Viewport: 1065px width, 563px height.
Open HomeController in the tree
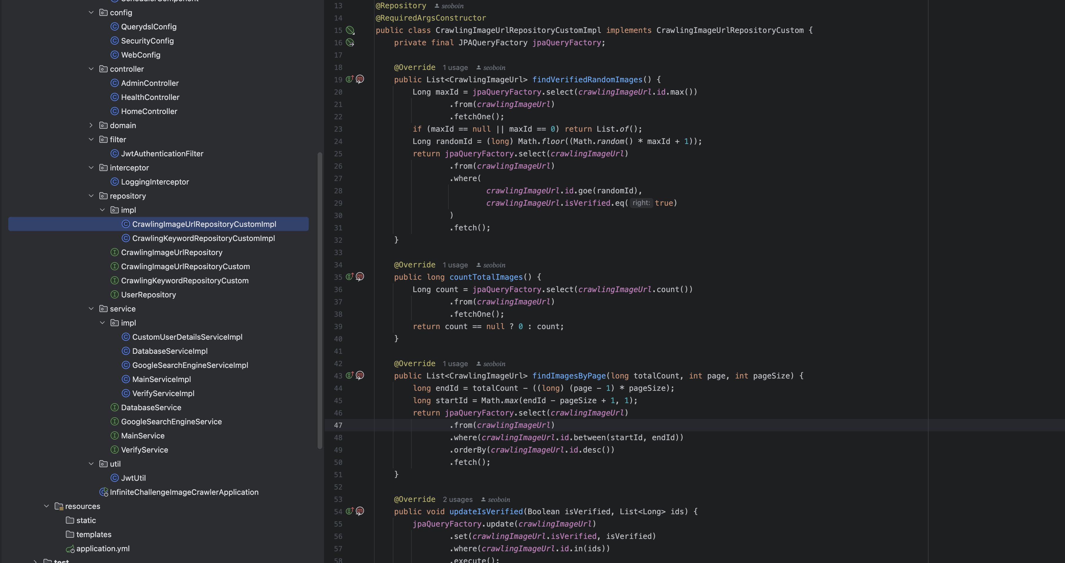[x=149, y=111]
